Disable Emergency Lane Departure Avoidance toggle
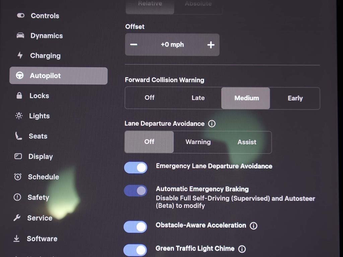Screen dimensions: 343x257 (136, 168)
